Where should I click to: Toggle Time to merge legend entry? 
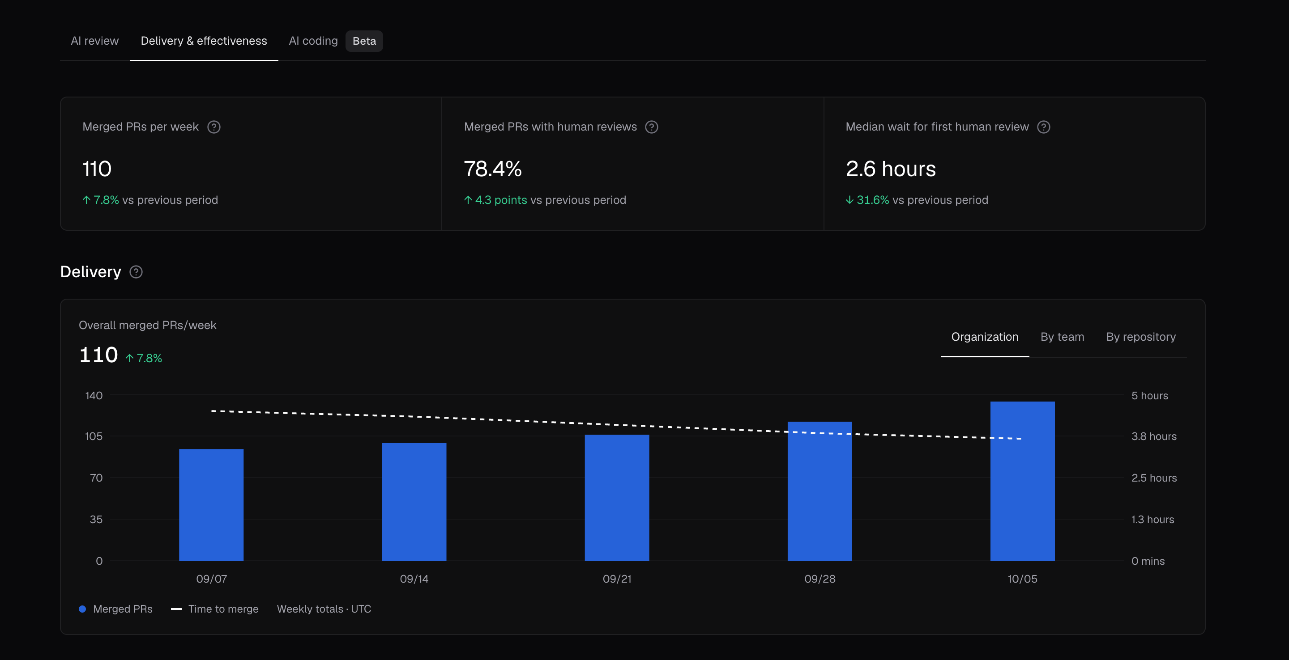click(x=215, y=609)
